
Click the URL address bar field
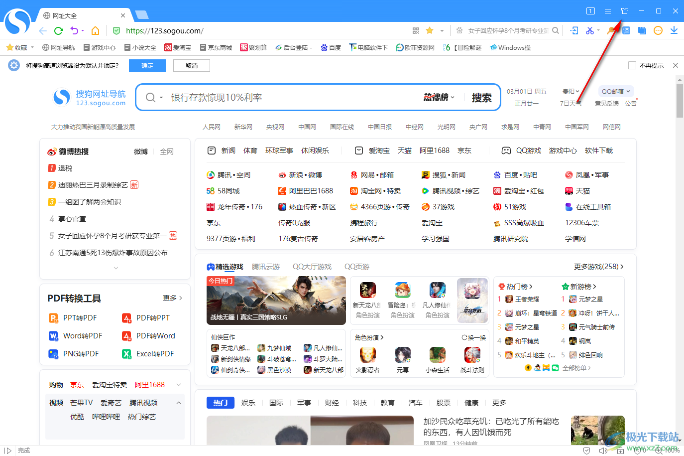(264, 31)
